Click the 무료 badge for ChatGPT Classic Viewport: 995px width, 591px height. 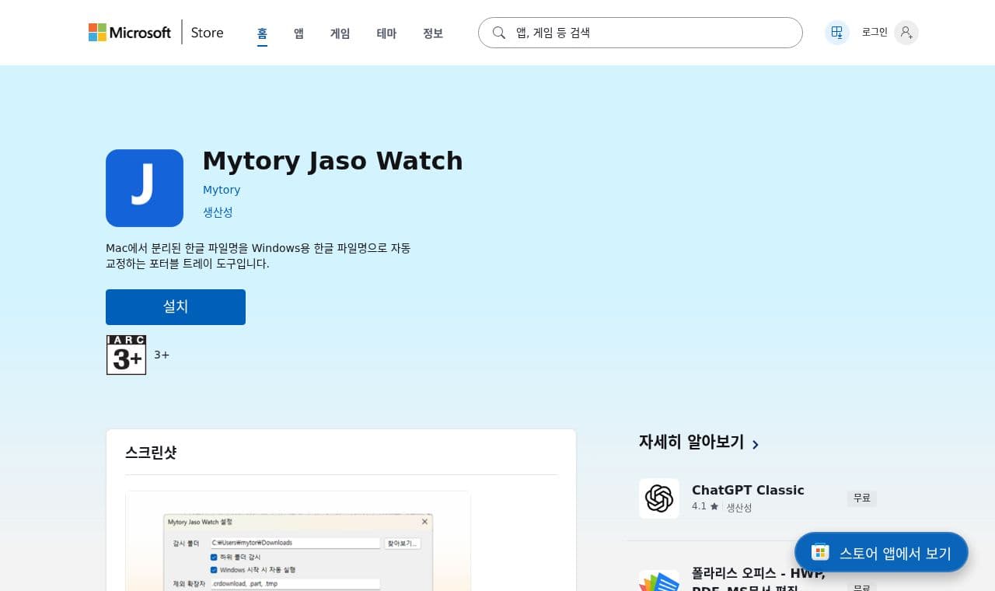pos(862,498)
